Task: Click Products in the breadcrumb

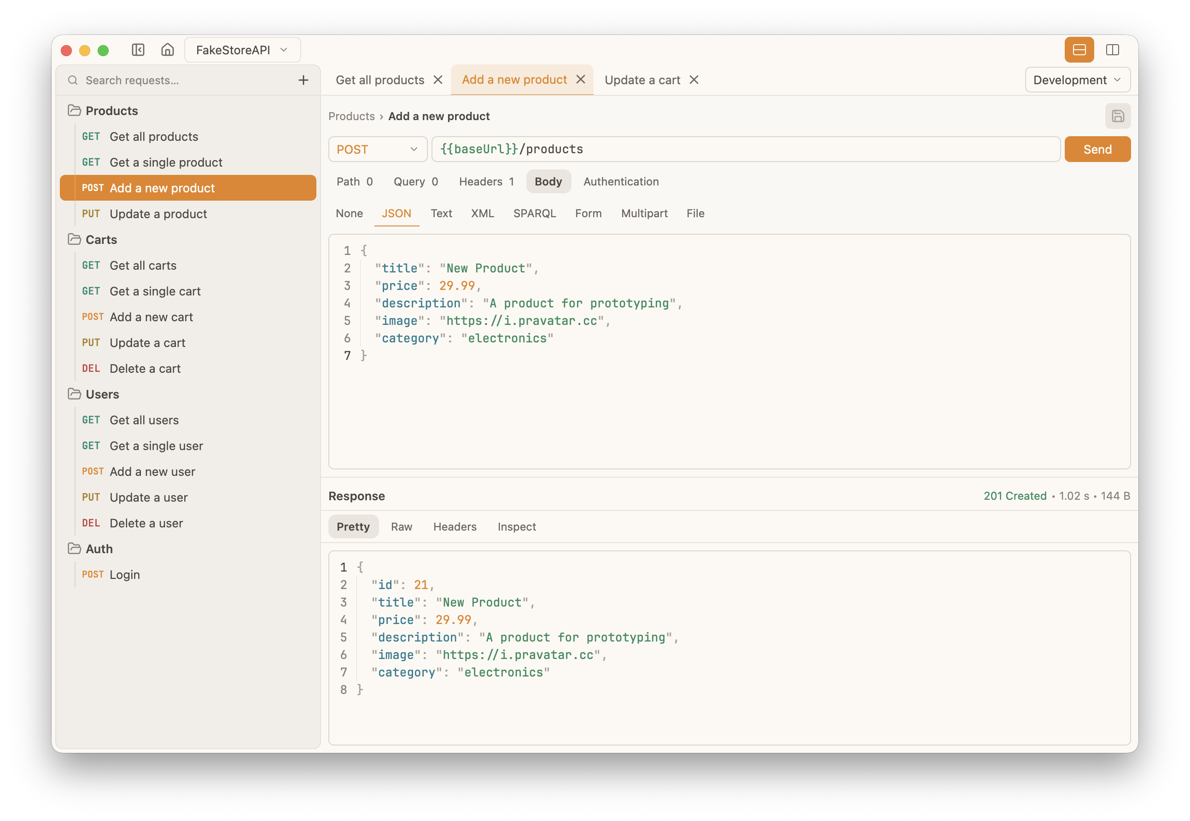Action: (x=351, y=116)
